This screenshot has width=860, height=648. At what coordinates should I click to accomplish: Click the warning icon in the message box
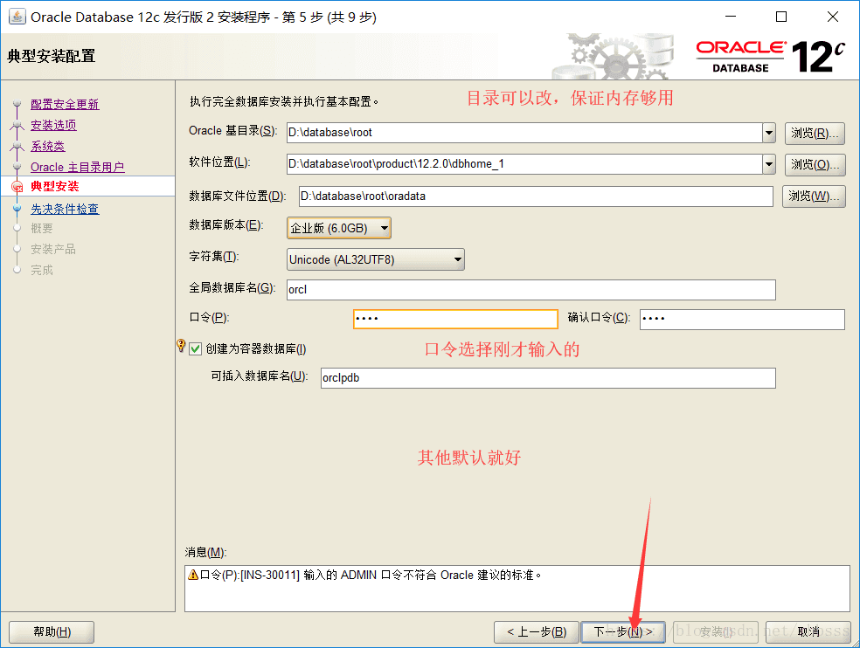(x=193, y=575)
